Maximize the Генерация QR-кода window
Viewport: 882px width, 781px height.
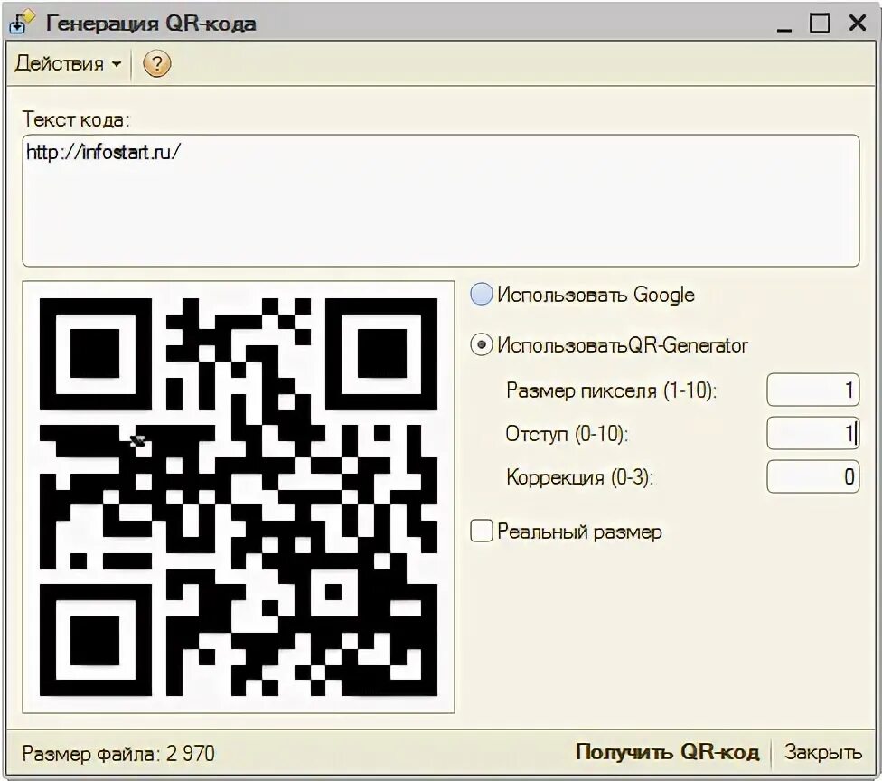click(x=819, y=23)
